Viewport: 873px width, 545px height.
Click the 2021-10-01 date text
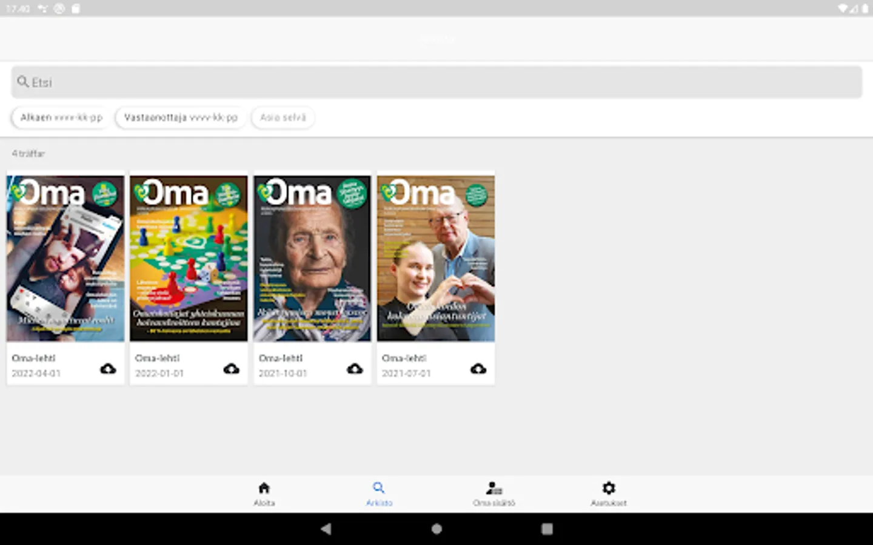coord(283,374)
